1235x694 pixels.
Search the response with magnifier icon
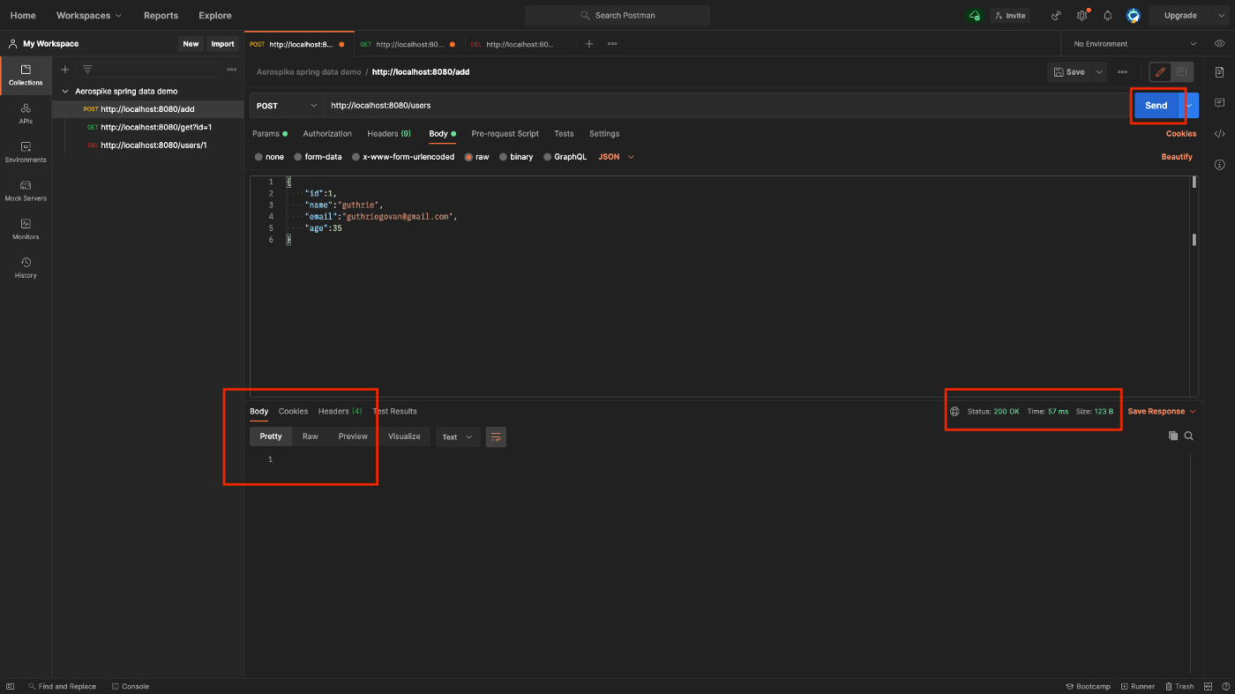click(1189, 436)
